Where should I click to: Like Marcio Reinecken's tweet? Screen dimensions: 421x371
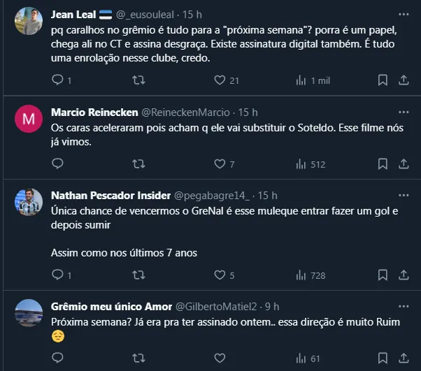220,164
